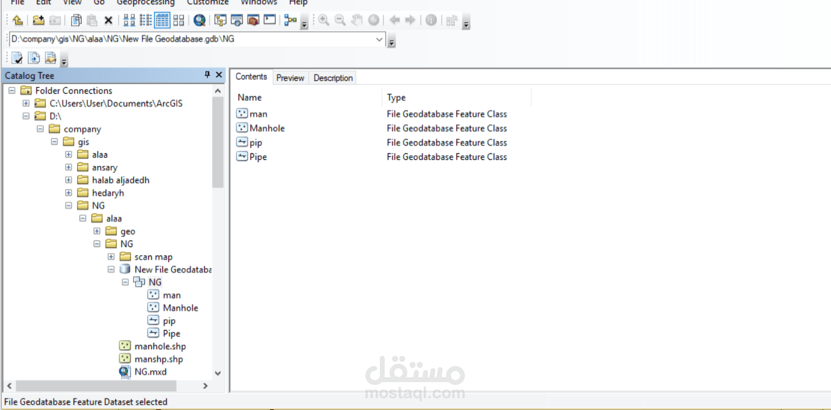
Task: Paste item from toolbar
Action: click(x=92, y=20)
